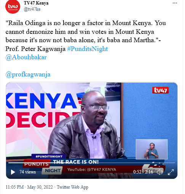185x194 pixels.
Task: Click the 74 views counter
Action: (x=27, y=172)
